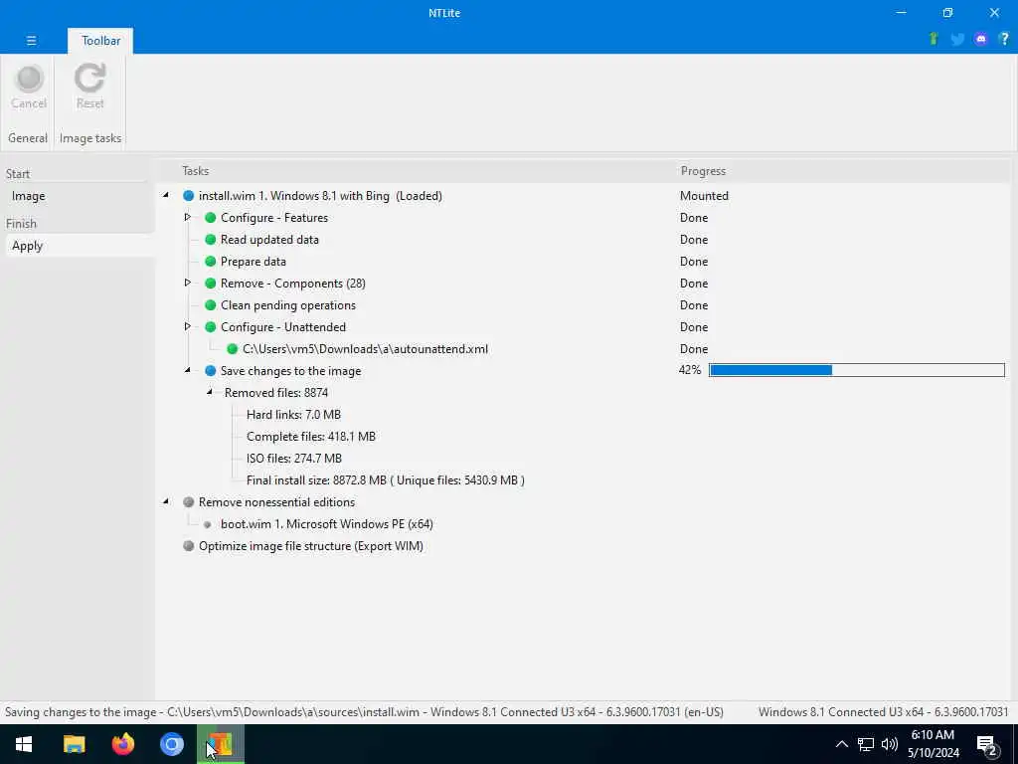Image resolution: width=1018 pixels, height=764 pixels.
Task: Show hidden tray icons chevron
Action: (841, 744)
